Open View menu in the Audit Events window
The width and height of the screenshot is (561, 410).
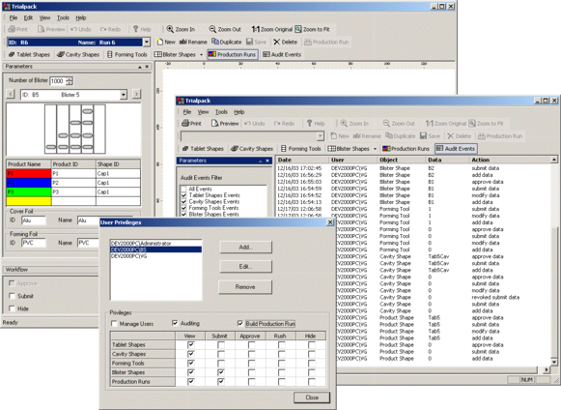pyautogui.click(x=203, y=112)
